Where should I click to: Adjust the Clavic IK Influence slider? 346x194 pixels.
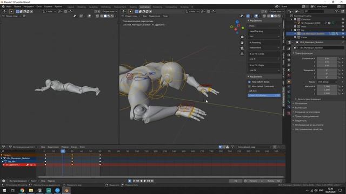point(264,95)
